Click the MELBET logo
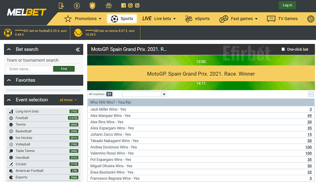 click(x=27, y=12)
